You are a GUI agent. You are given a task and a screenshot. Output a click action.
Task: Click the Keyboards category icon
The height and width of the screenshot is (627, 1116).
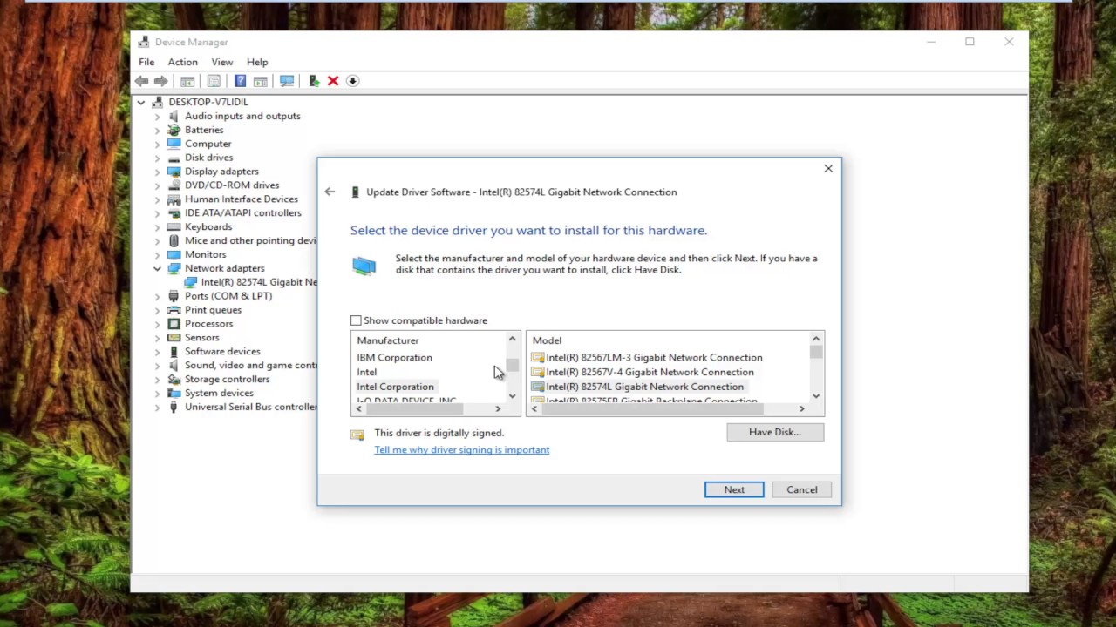tap(174, 226)
